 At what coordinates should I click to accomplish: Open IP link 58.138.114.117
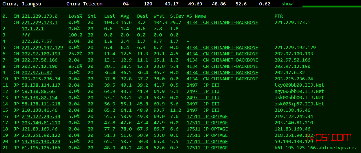(x=41, y=85)
